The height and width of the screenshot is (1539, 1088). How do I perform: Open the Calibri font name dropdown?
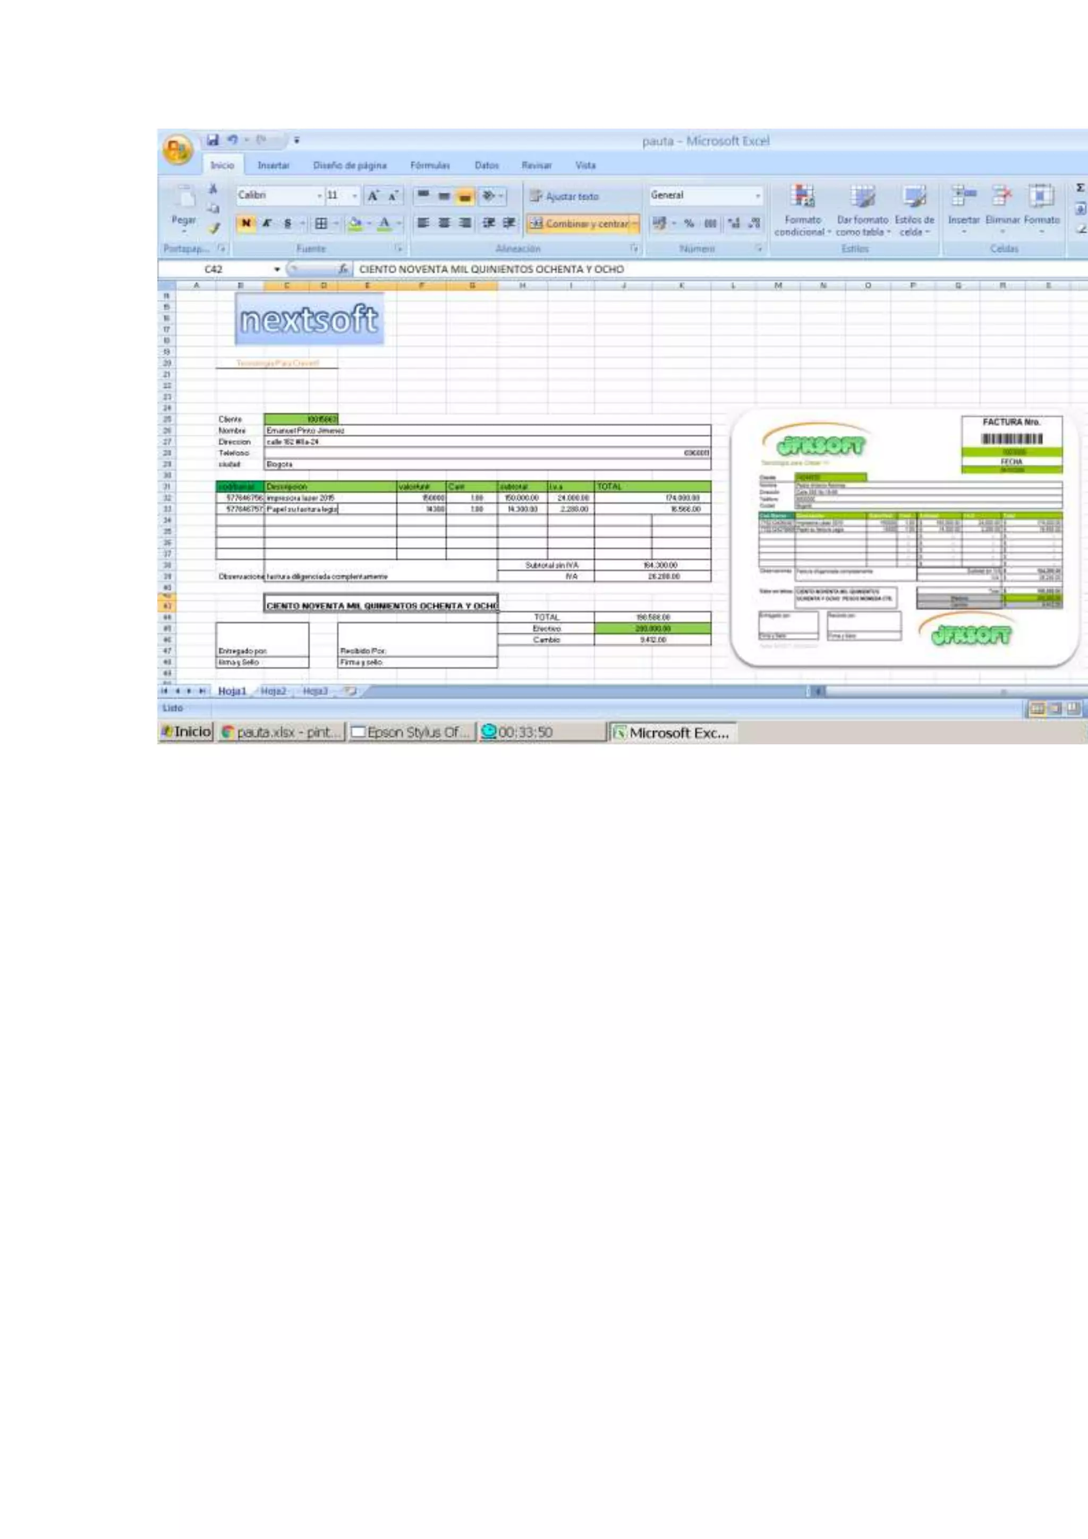pos(320,196)
